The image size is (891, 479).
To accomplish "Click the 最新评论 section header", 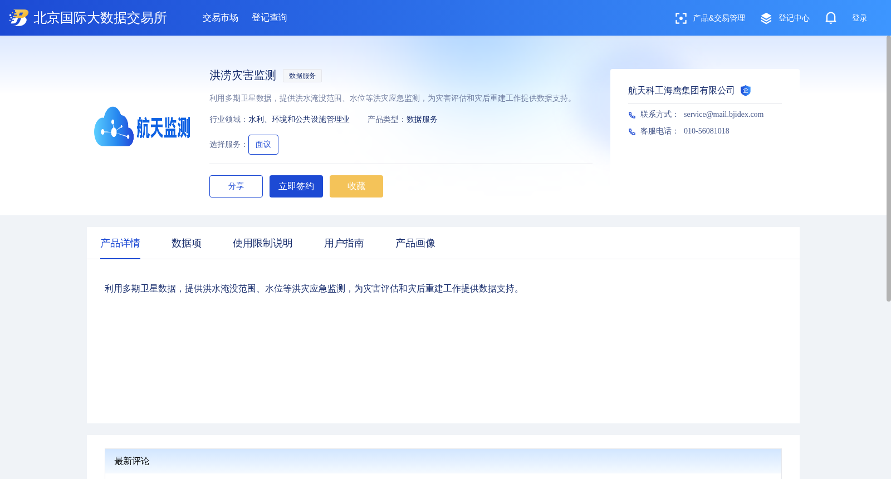I will (443, 461).
